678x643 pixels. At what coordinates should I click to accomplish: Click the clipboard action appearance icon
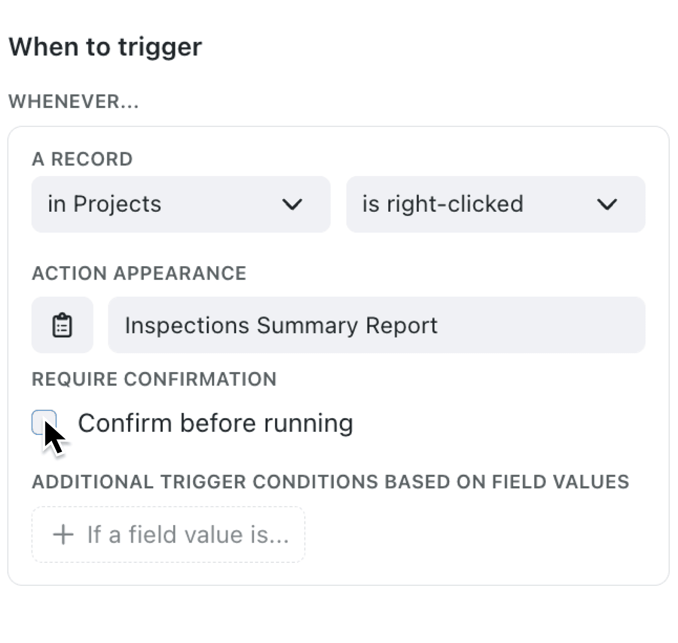[x=62, y=325]
